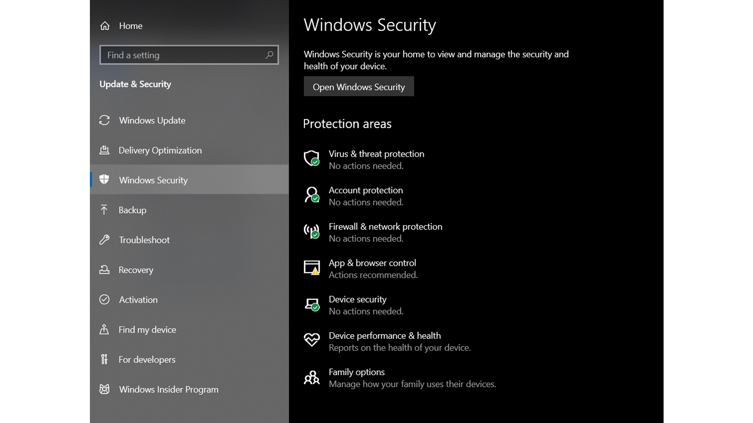Open Windows Security with the button
753x423 pixels.
(359, 86)
